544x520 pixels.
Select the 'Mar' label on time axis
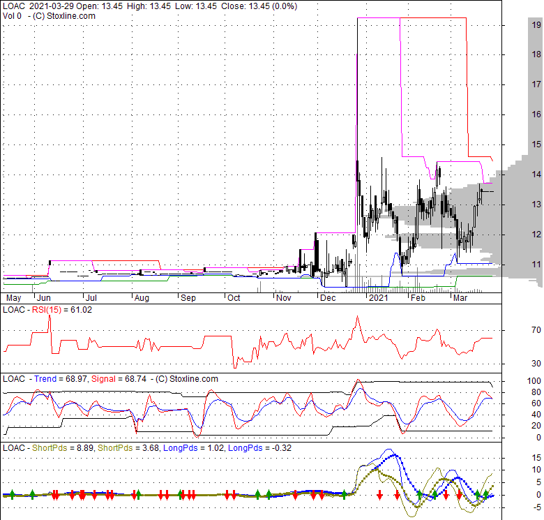point(461,298)
